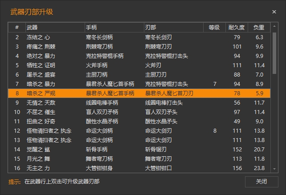
Task: Select the highlighted row 暗杀之 严规
Action: (139, 93)
